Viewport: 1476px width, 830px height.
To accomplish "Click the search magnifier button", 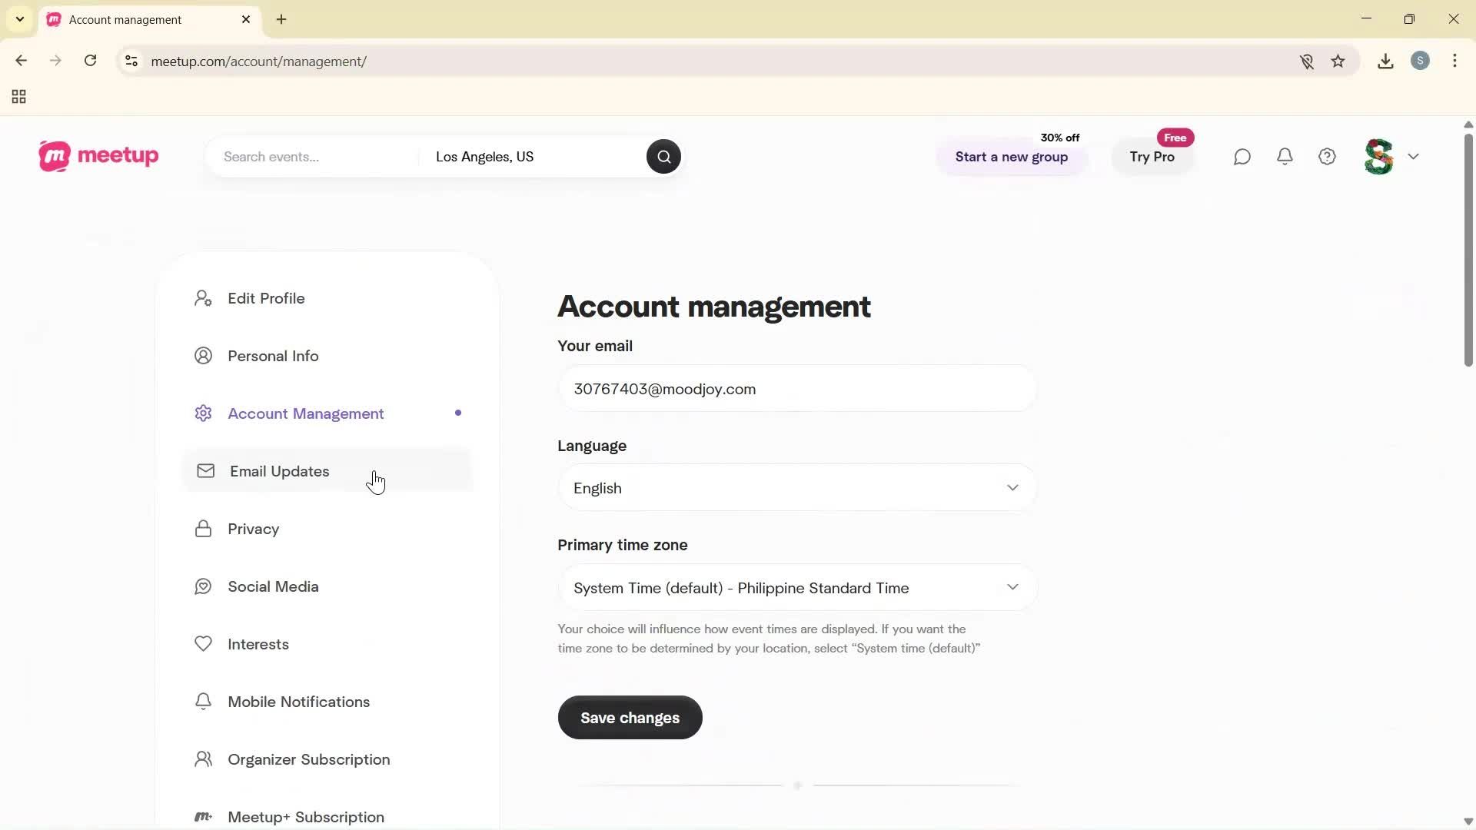I will pyautogui.click(x=663, y=156).
